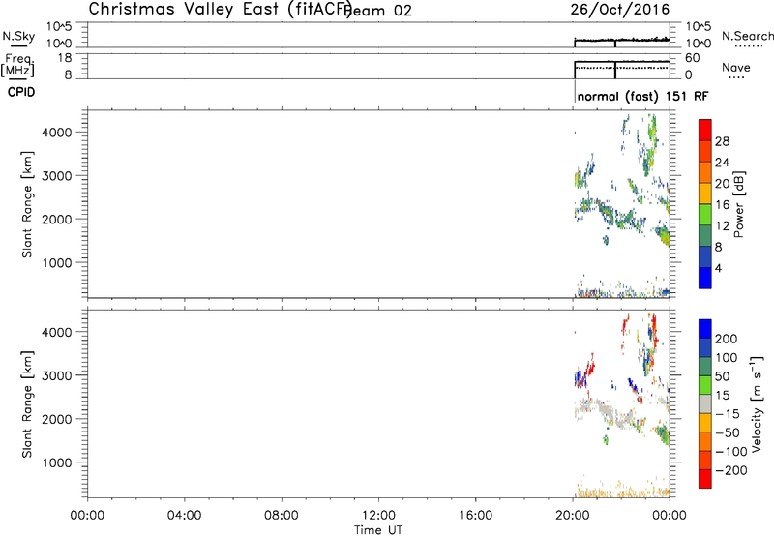Click the Time UT axis label
The image size is (774, 536).
(x=378, y=530)
